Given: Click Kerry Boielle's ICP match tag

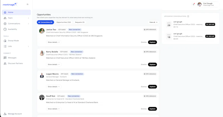Looking at the screenshot, I should [64, 52].
